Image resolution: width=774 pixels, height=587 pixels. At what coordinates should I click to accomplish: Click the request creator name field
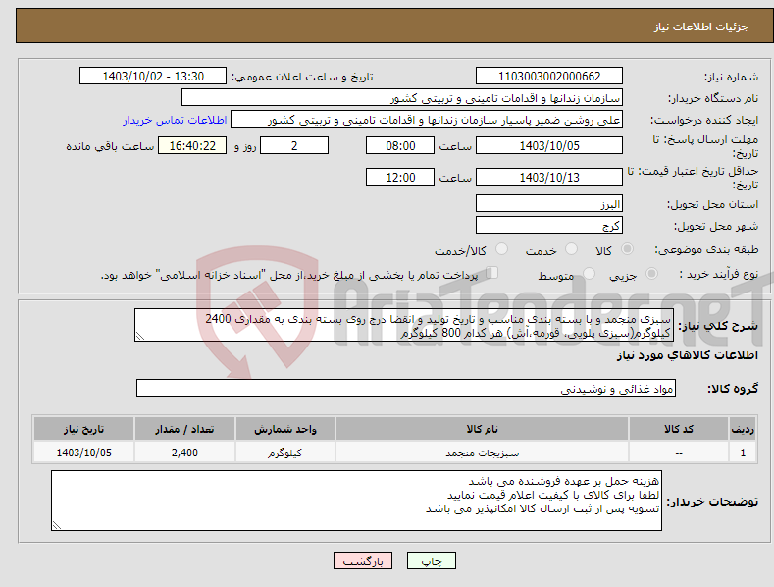point(427,120)
